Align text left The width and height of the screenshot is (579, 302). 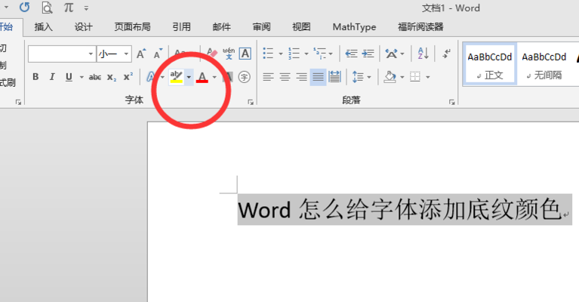[268, 77]
